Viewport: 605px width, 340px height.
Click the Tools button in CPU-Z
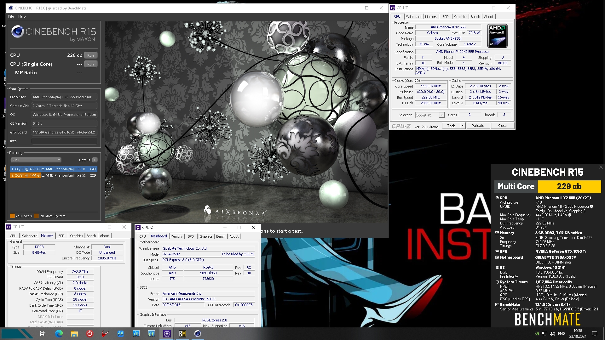(x=451, y=126)
